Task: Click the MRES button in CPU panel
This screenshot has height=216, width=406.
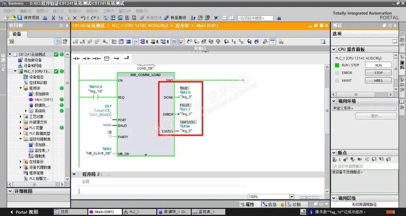Action: pos(378,80)
